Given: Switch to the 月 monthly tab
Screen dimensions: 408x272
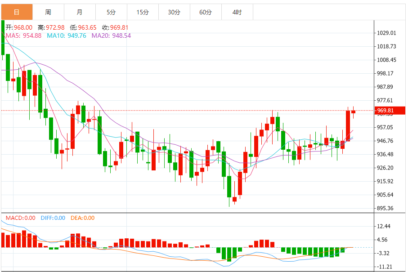Looking at the screenshot, I should click(80, 12).
